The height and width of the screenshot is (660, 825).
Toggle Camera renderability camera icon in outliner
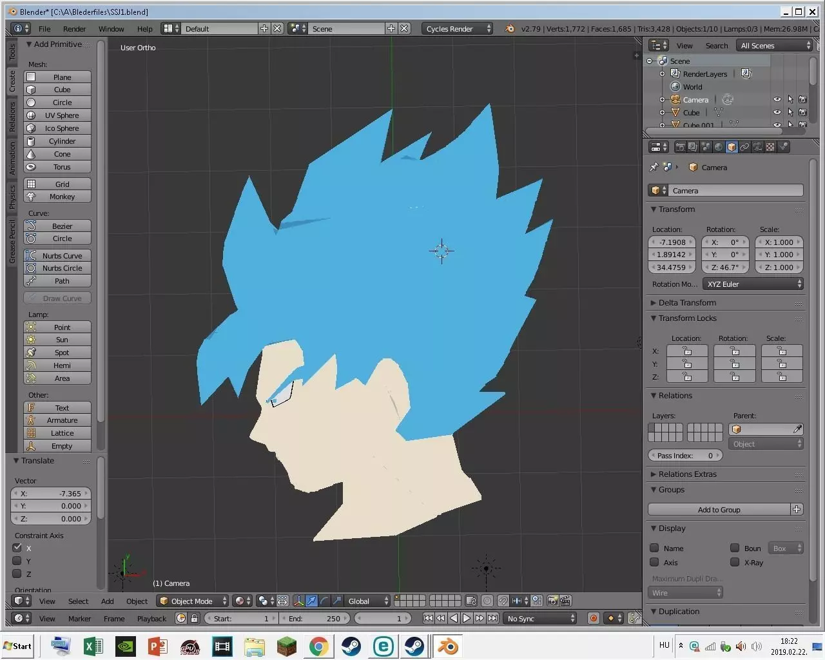(x=802, y=99)
